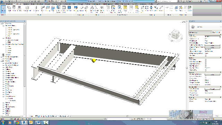Collapse the Graphics properties section
Viewport: 222px width, 125px height.
coord(221,35)
